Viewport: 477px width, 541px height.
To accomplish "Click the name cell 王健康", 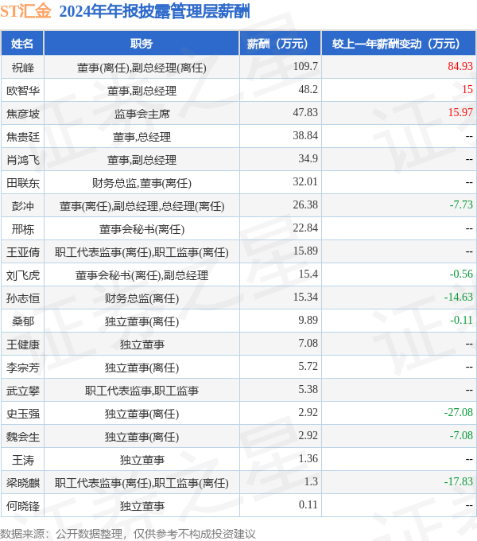I will (23, 345).
